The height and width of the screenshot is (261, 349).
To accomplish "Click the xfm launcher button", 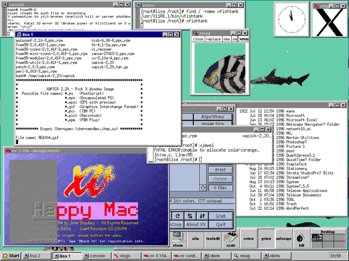I will 195,239.
